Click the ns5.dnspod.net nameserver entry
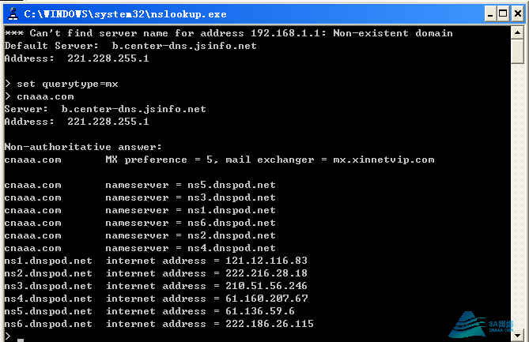 point(232,185)
